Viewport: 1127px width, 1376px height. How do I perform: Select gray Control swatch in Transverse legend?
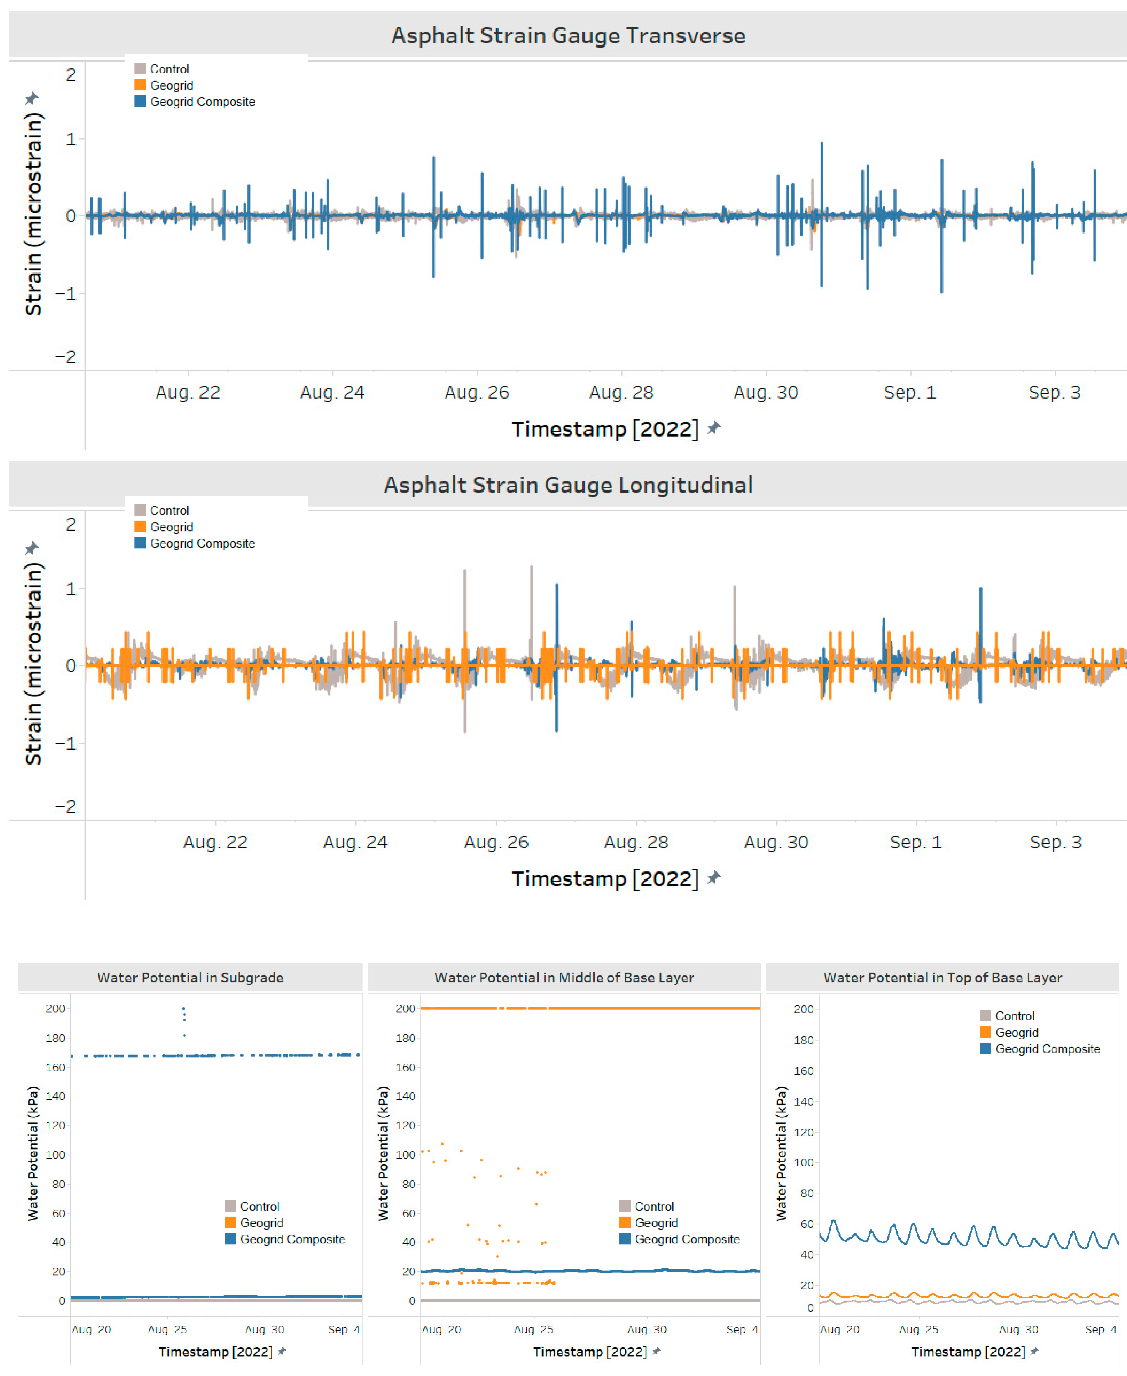[140, 69]
